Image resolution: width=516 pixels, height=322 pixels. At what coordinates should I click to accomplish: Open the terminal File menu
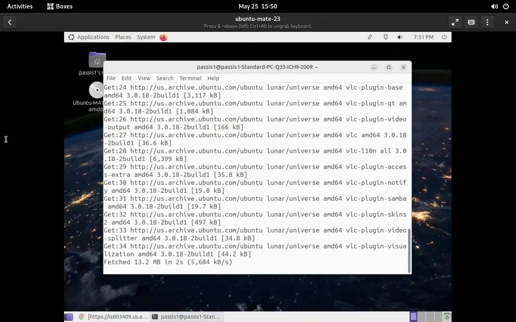[x=111, y=78]
